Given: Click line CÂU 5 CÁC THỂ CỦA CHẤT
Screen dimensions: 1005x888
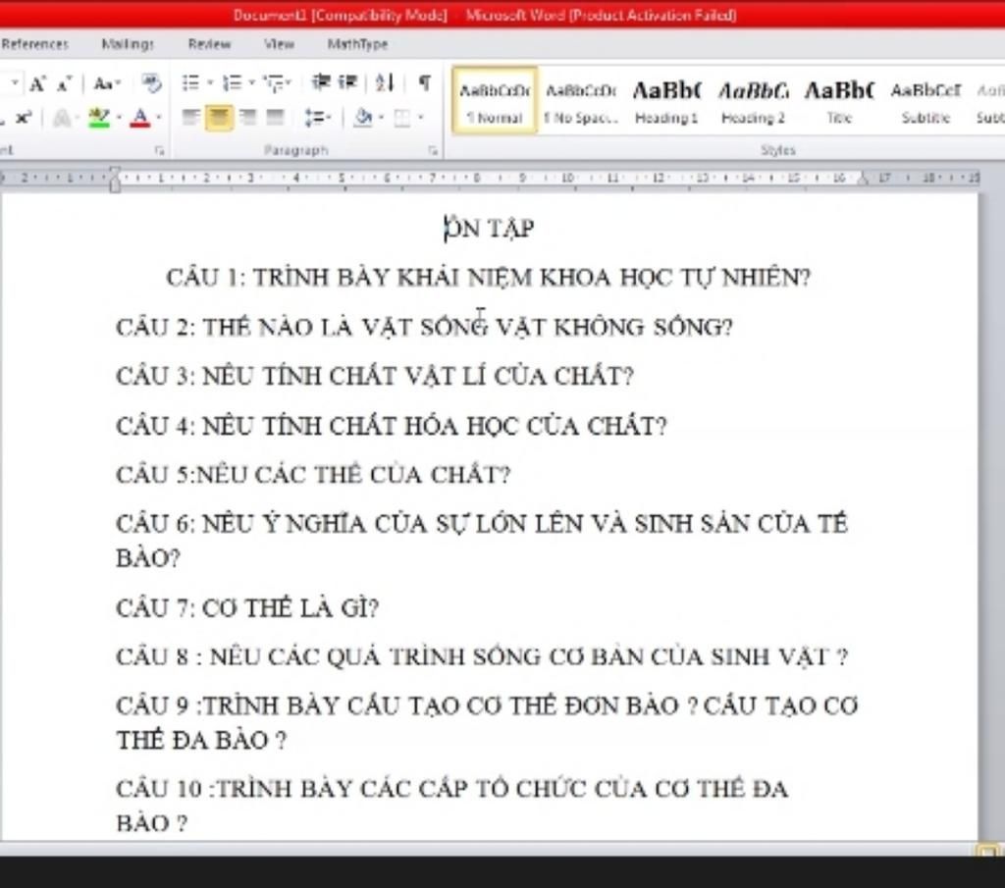Looking at the screenshot, I should click(x=313, y=474).
